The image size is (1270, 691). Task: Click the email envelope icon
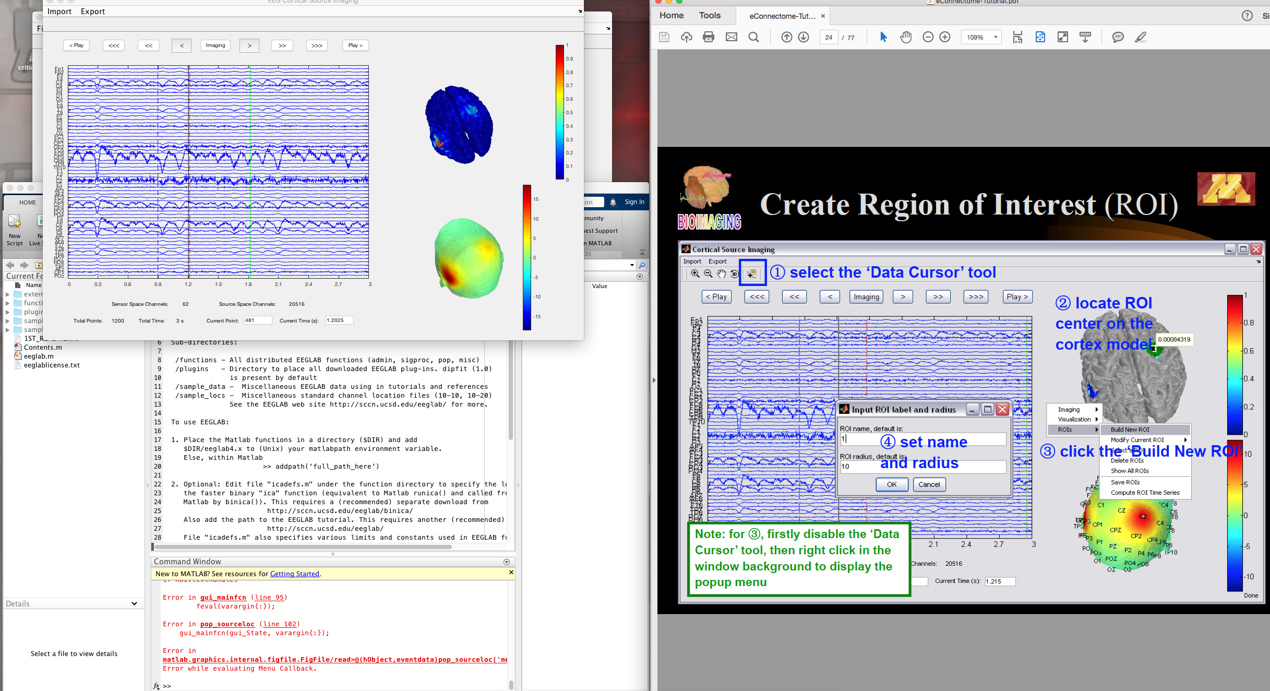[x=731, y=37]
